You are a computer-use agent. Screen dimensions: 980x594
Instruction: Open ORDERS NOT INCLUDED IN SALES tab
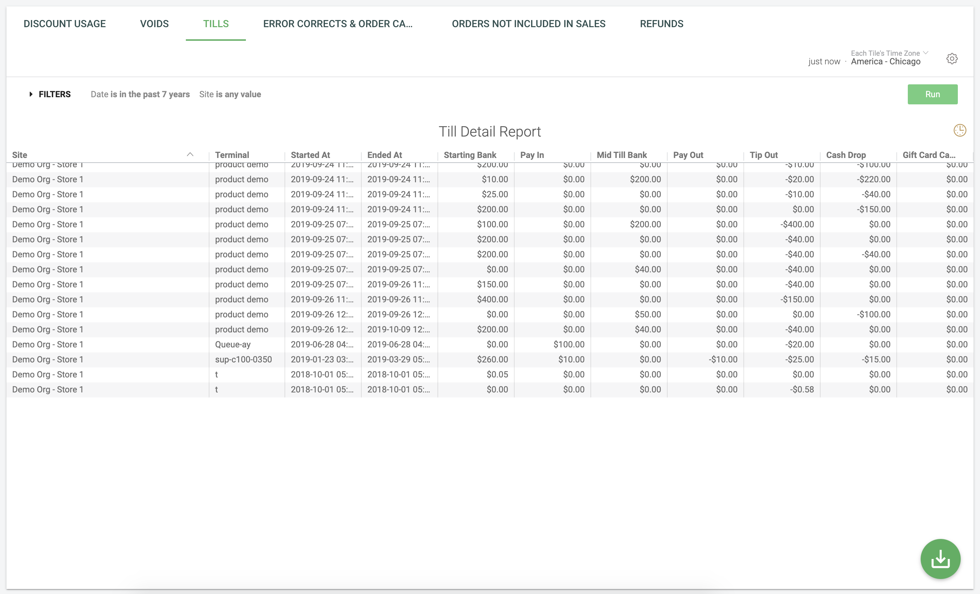tap(529, 24)
